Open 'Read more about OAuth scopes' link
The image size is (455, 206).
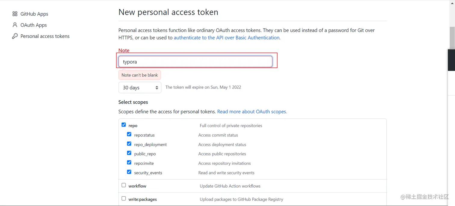pyautogui.click(x=252, y=111)
